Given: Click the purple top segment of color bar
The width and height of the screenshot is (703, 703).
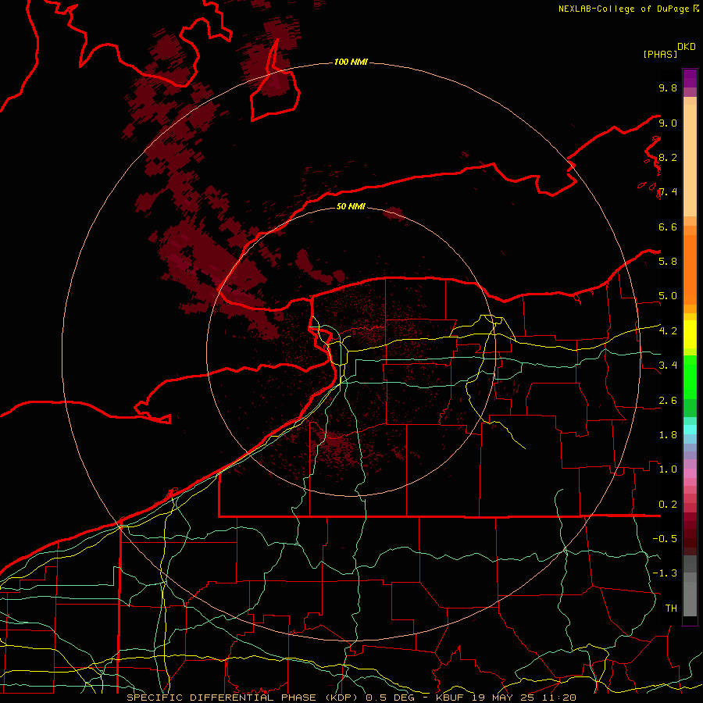Looking at the screenshot, I should click(x=690, y=78).
